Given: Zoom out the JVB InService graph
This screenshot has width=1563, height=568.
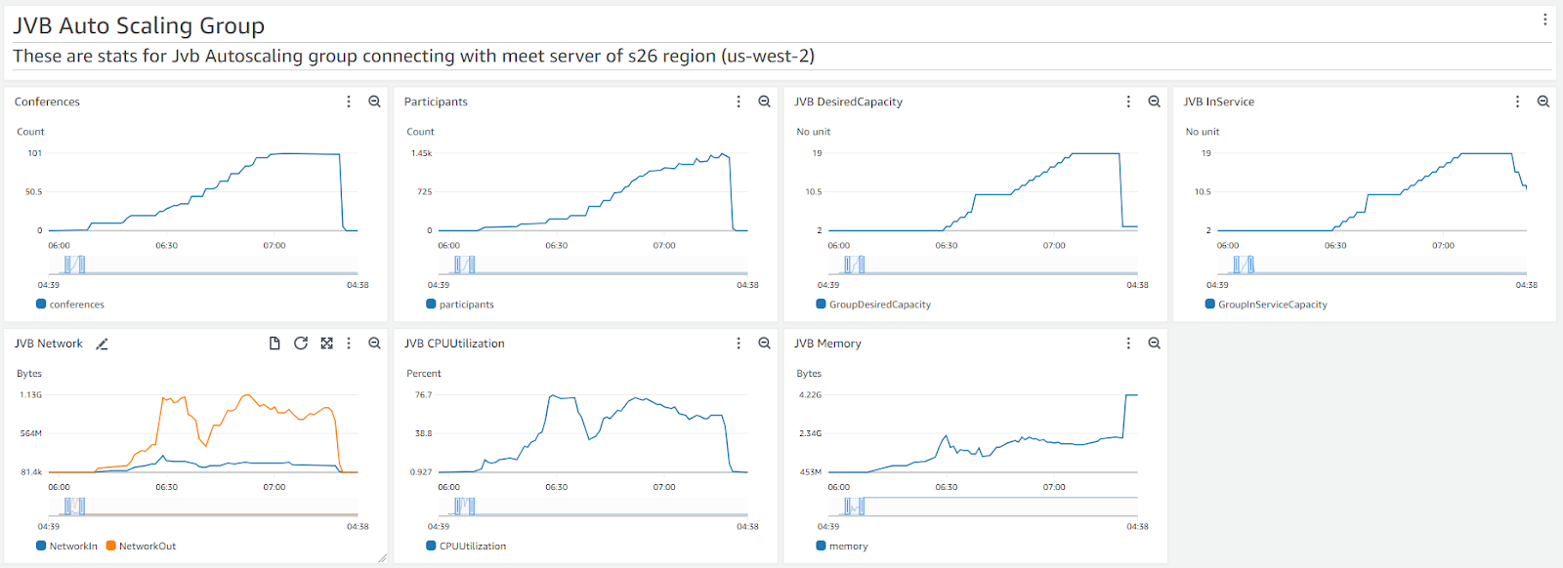Looking at the screenshot, I should coord(1543,101).
